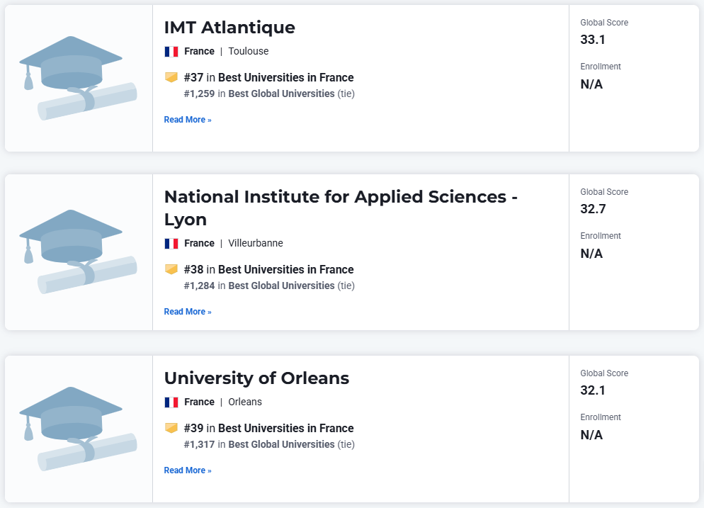Screen dimensions: 704x508
Task: Click the Global Score value 33.1
Action: point(593,40)
